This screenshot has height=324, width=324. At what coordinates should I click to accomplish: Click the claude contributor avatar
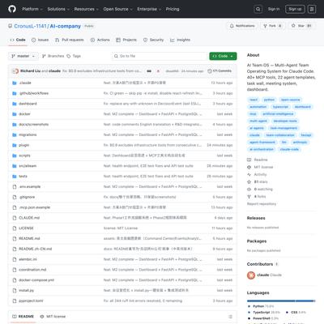coord(251,275)
